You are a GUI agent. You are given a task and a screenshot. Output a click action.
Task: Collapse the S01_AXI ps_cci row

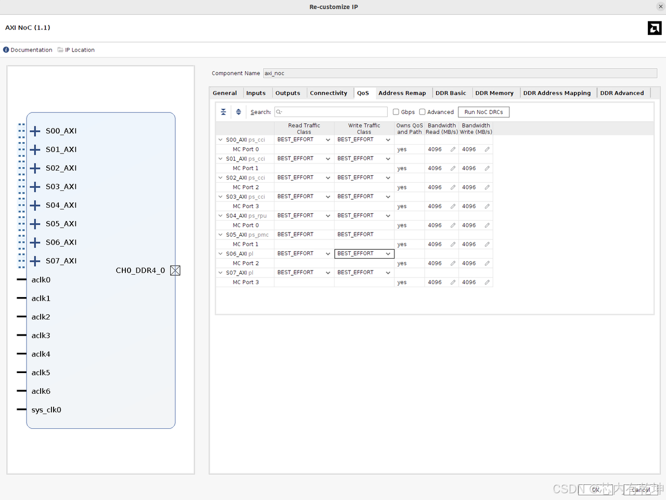pyautogui.click(x=220, y=159)
